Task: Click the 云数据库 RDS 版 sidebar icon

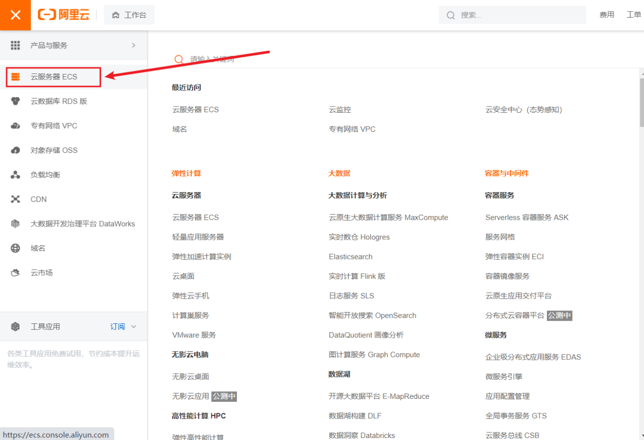Action: (15, 101)
